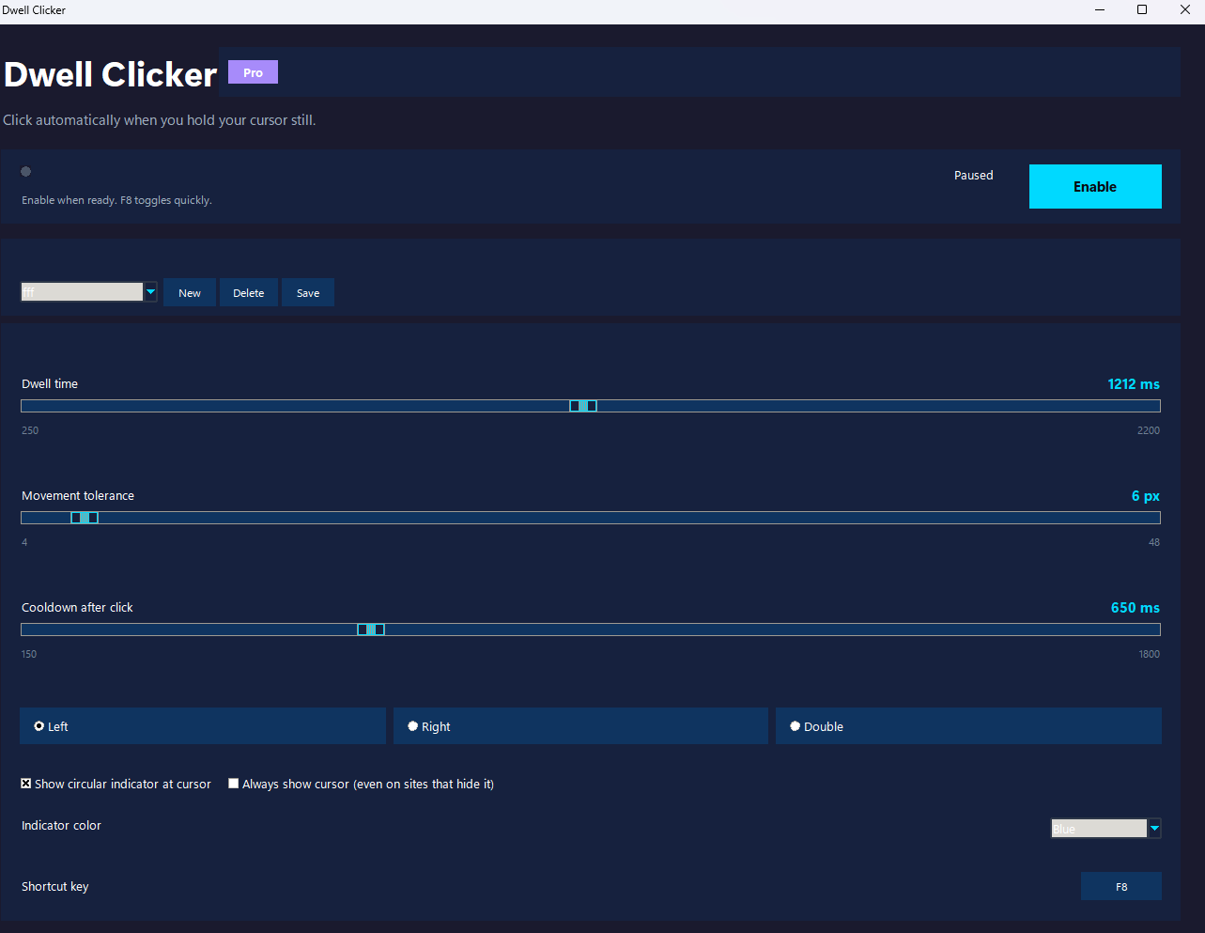Select the Right click radio option
Screen dimensions: 1205x933
click(580, 726)
